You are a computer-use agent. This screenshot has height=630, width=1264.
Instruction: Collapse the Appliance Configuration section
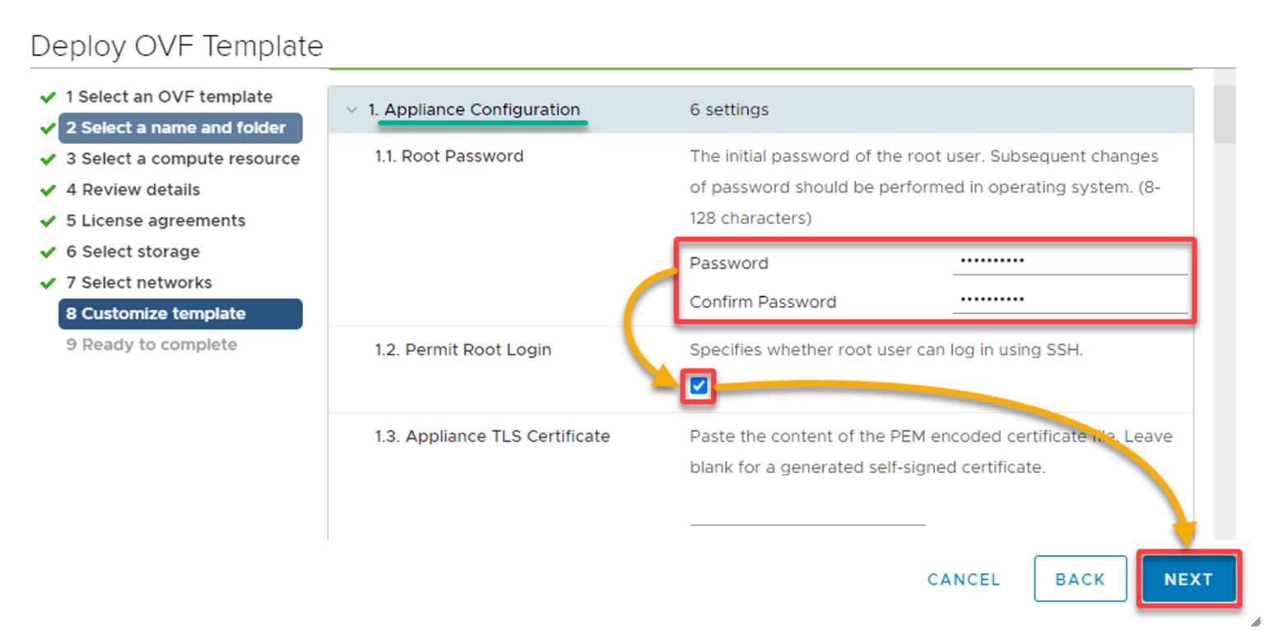click(x=351, y=109)
